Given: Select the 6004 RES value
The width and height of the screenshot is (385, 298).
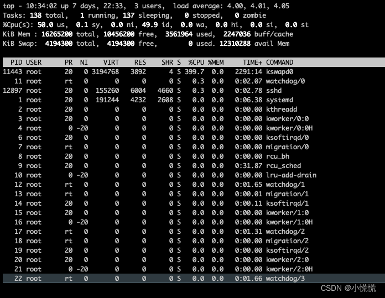Looking at the screenshot, I should click(138, 90).
